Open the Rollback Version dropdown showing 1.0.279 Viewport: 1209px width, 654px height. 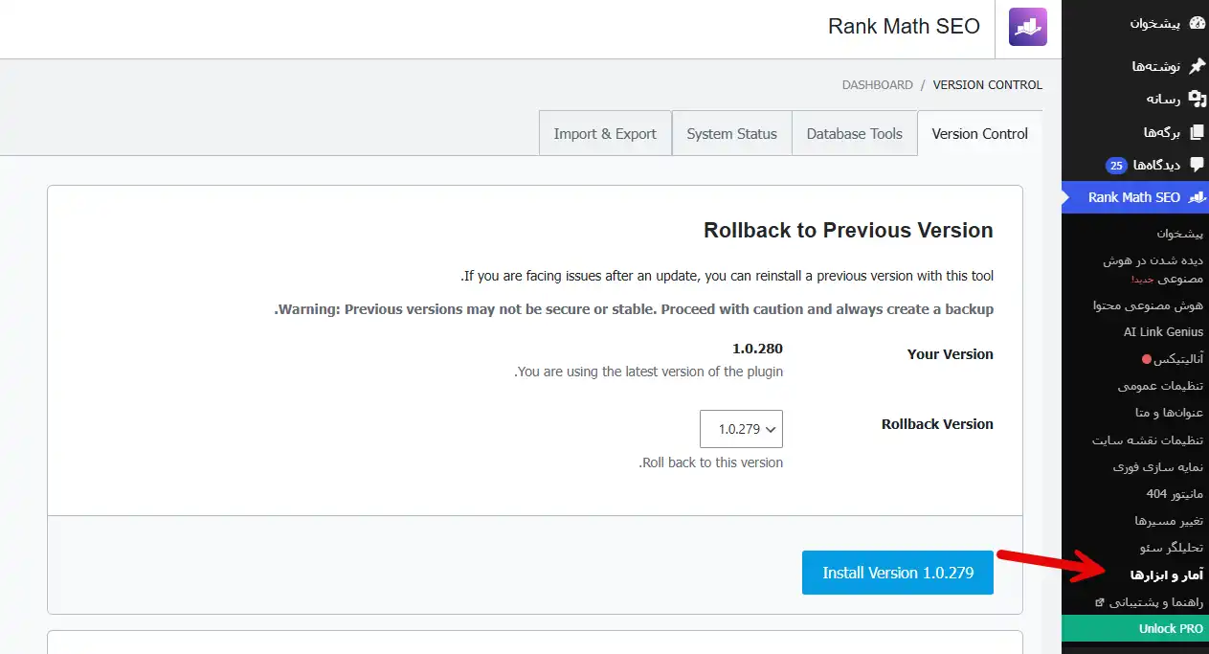tap(741, 429)
